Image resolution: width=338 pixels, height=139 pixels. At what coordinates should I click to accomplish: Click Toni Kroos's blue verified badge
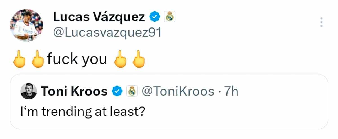point(118,91)
